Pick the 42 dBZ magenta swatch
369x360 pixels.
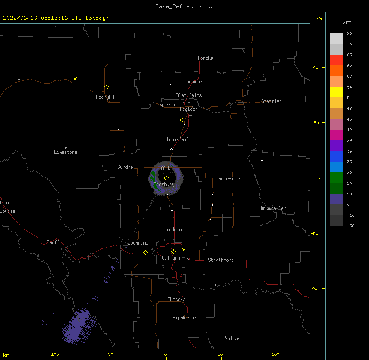pos(336,135)
